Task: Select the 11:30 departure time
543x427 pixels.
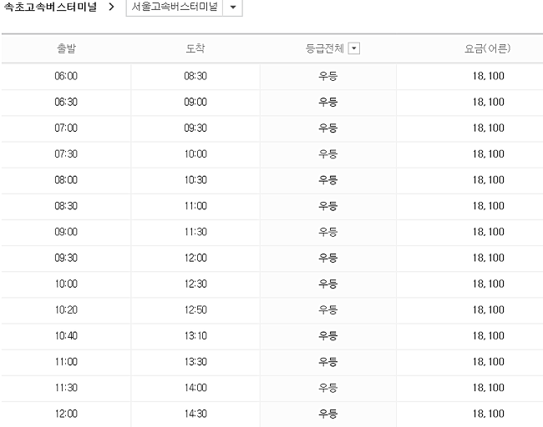Action: (66, 388)
